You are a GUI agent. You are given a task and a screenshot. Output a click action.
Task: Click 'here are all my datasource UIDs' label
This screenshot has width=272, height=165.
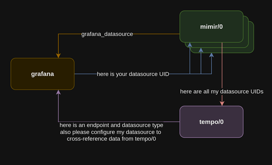[222, 92]
